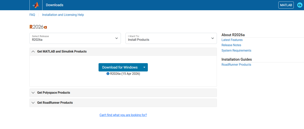This screenshot has height=129, width=304.
Task: Open Installation and Licensing Help link
Action: click(x=63, y=15)
